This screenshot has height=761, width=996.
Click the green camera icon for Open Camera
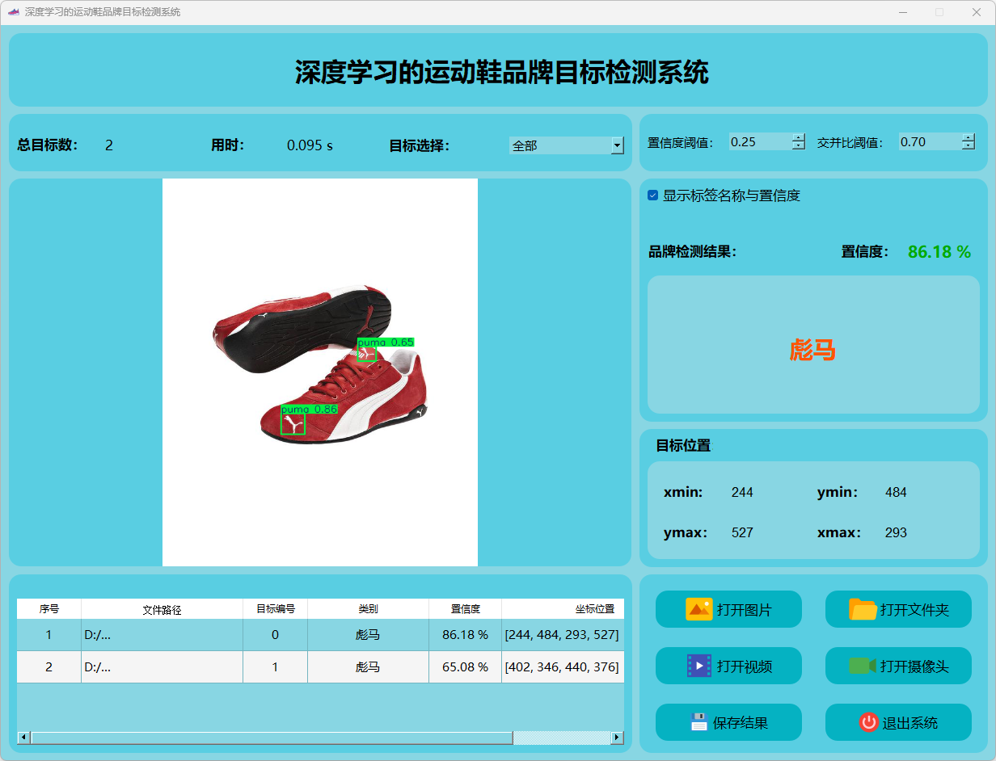[862, 666]
